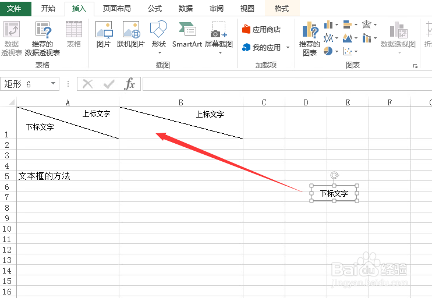432x298 pixels.
Task: Expand the line chart dropdown arrow
Action: (x=337, y=38)
